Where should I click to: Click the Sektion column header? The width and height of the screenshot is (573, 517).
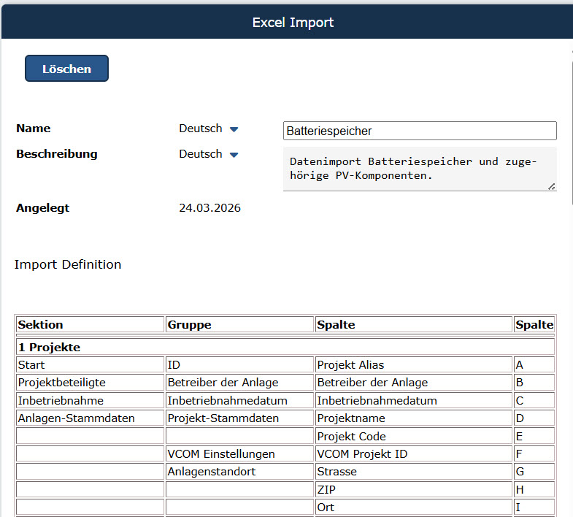click(x=90, y=325)
